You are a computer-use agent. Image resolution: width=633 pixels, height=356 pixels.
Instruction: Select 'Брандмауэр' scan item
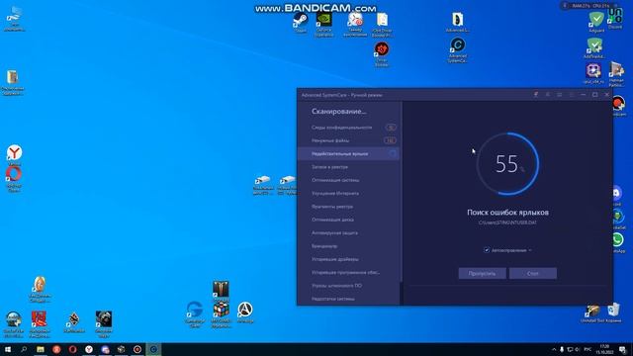tap(348, 246)
